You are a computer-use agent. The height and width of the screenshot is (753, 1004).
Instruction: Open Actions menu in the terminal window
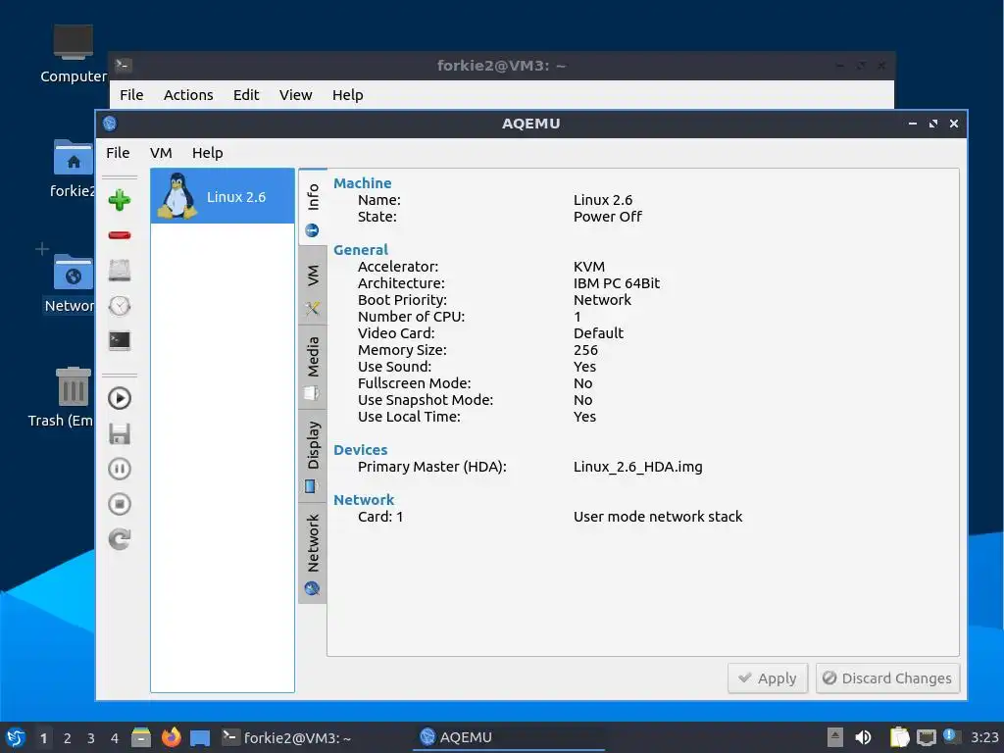pos(188,95)
